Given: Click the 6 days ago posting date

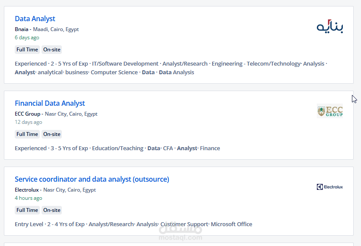Looking at the screenshot, I should tap(27, 38).
